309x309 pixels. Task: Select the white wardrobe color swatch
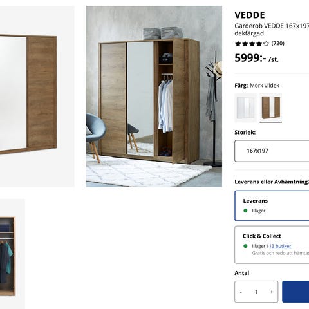pos(245,108)
